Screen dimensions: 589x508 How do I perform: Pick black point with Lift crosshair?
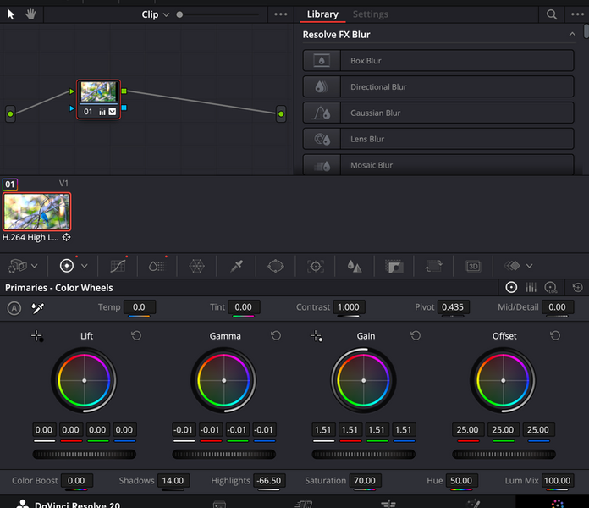coord(37,336)
